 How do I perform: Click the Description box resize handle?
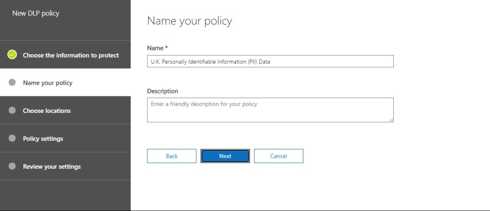coord(391,120)
